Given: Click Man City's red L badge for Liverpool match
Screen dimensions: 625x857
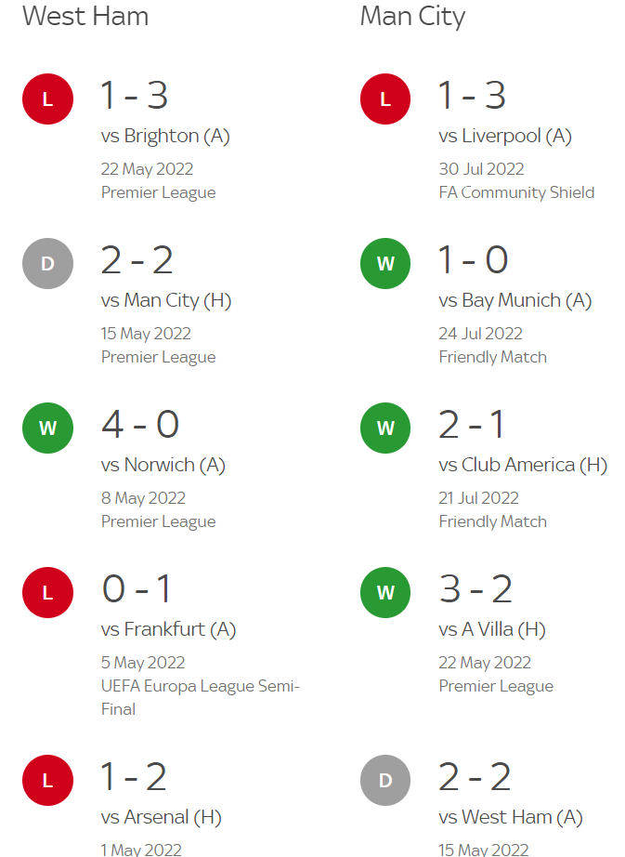Looking at the screenshot, I should [385, 99].
